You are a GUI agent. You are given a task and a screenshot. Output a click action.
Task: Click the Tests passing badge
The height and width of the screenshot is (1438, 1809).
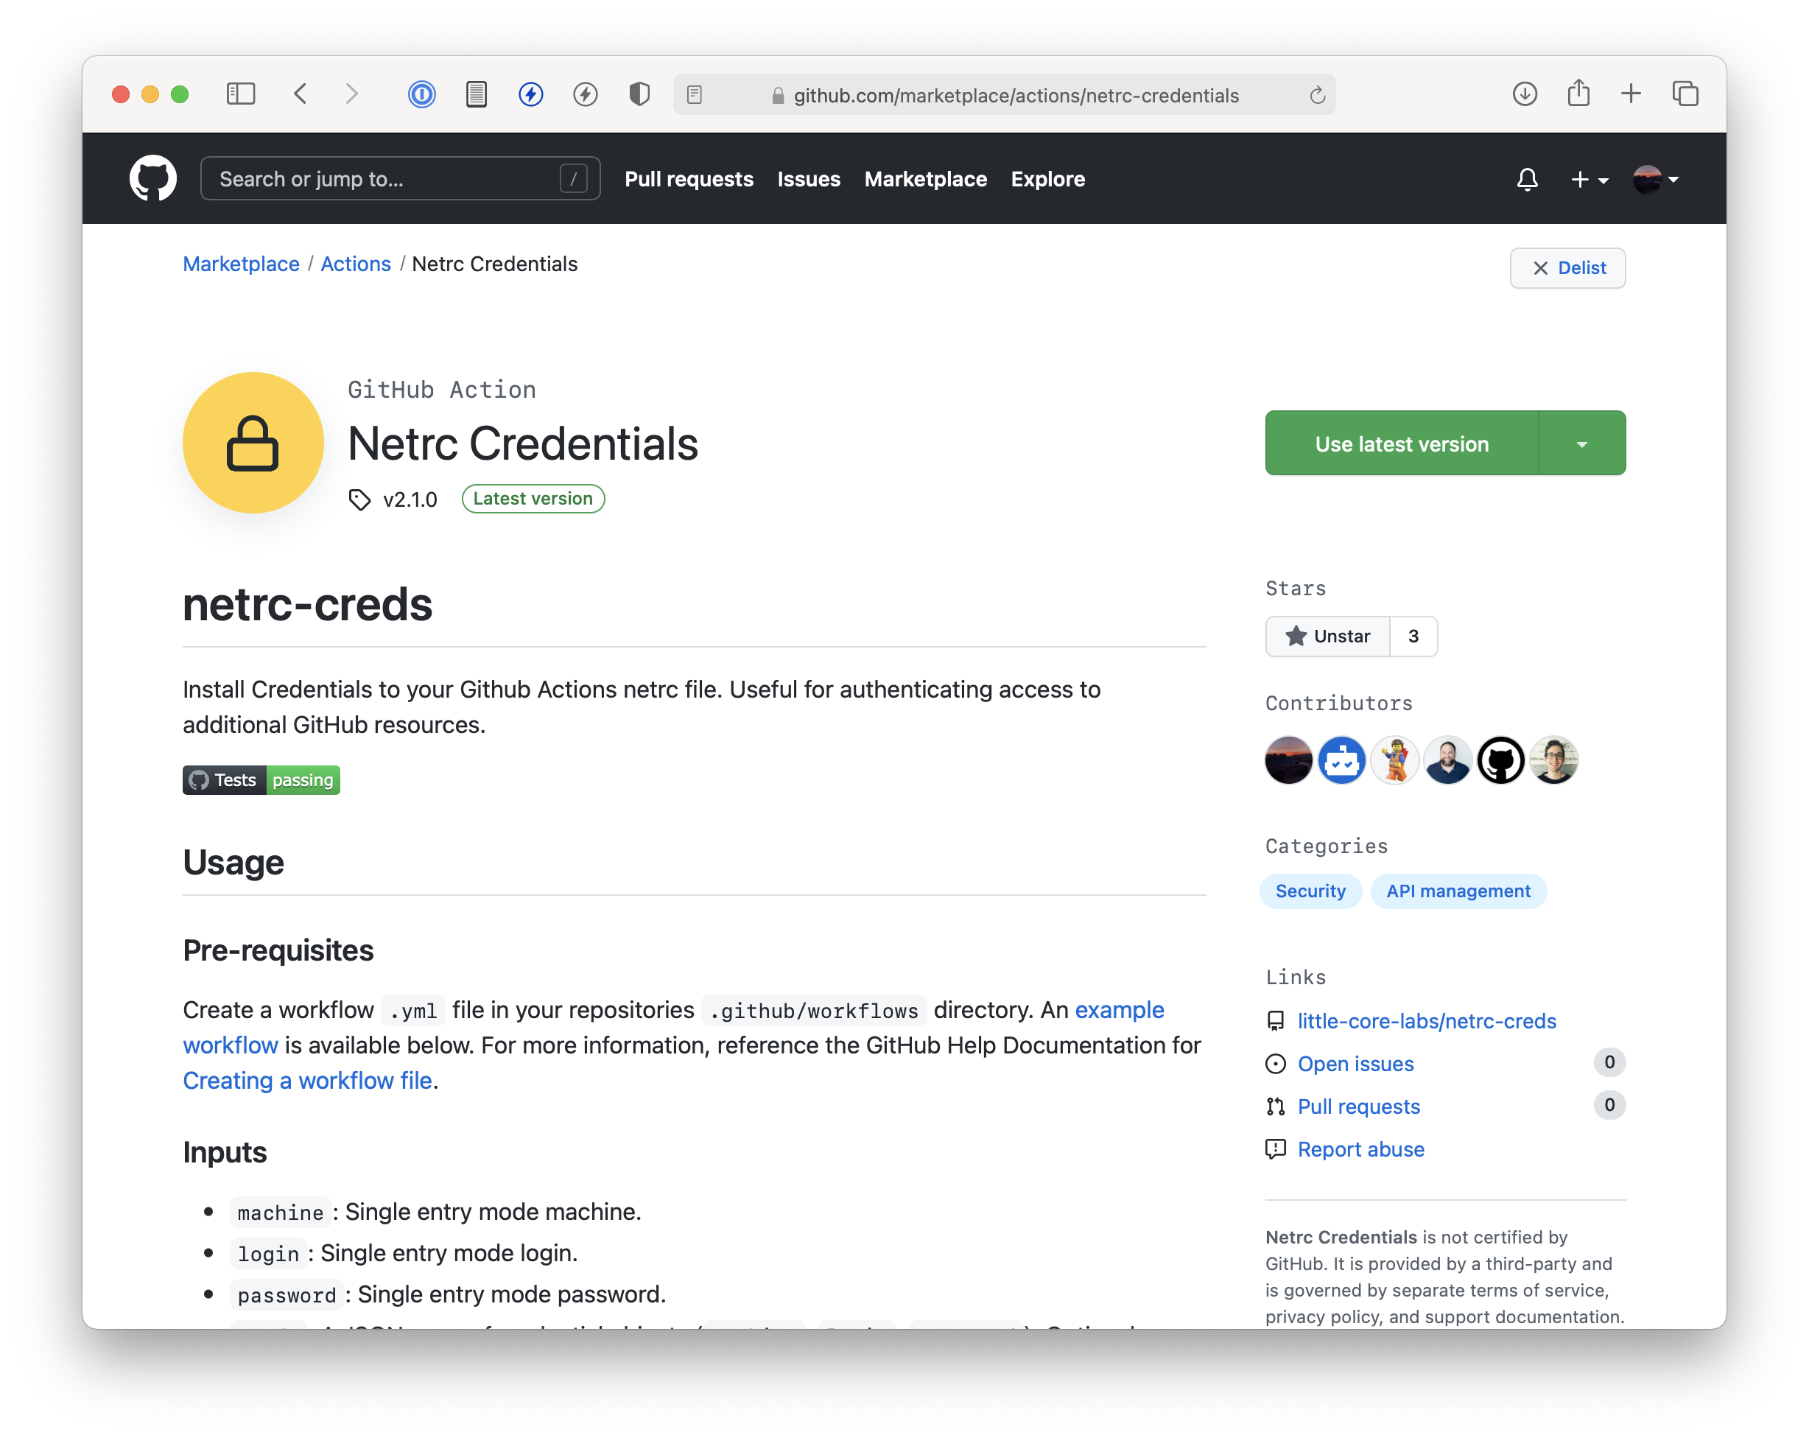pyautogui.click(x=261, y=779)
